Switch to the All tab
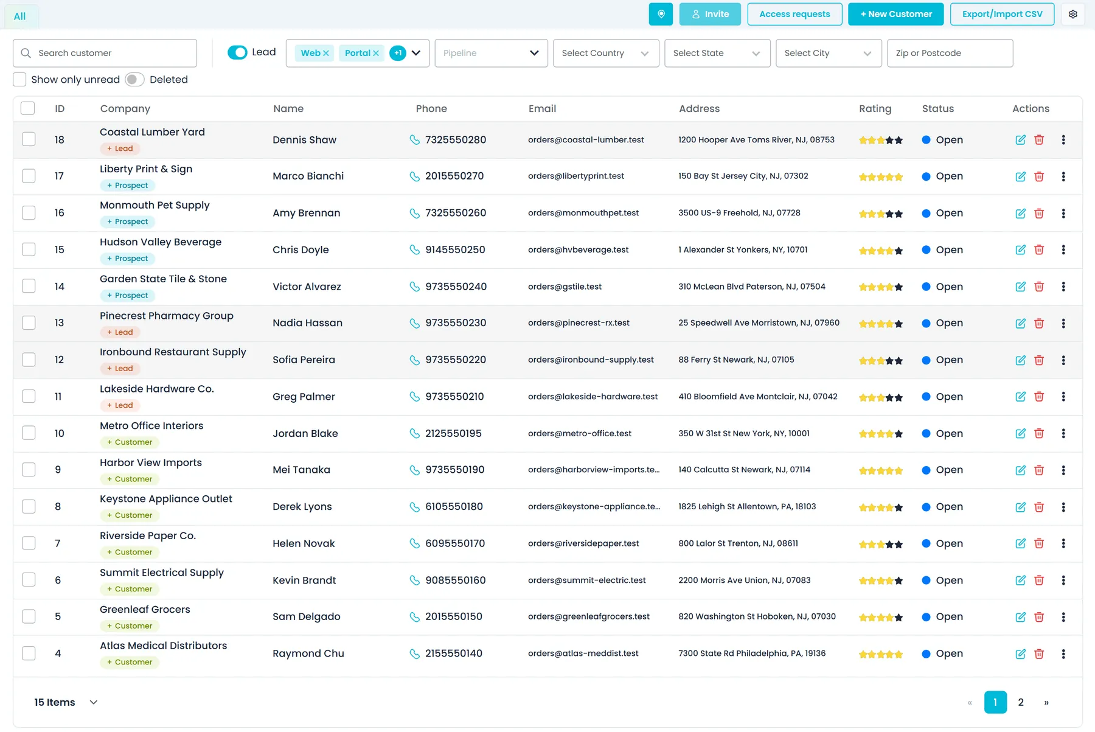Image resolution: width=1095 pixels, height=732 pixels. 20,16
